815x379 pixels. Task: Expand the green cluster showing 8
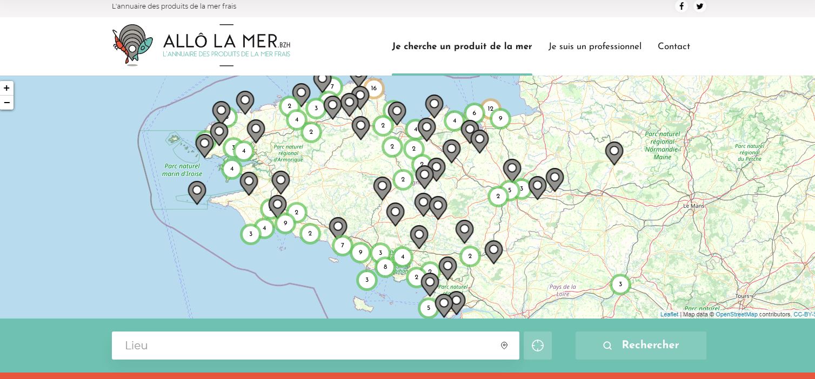click(385, 267)
